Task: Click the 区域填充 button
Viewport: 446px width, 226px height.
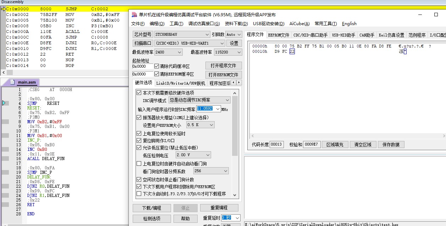Action: pos(335,145)
